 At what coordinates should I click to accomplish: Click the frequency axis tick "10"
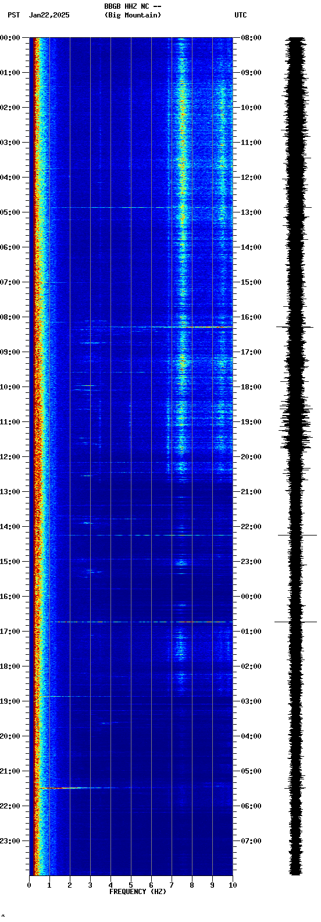[233, 885]
